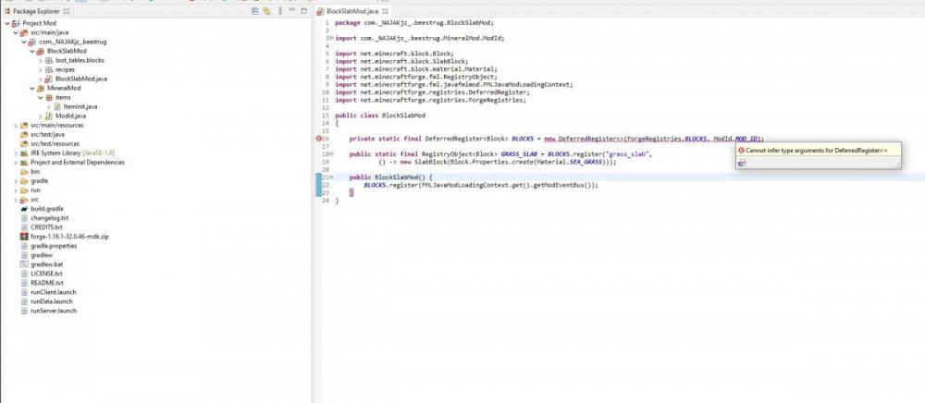The image size is (925, 403).
Task: Select ModId.java in Package Explorer
Action: pyautogui.click(x=70, y=116)
